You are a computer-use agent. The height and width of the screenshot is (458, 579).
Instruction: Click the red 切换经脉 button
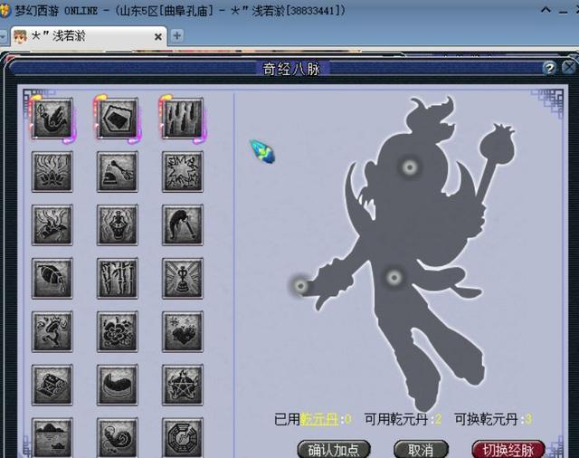point(508,450)
